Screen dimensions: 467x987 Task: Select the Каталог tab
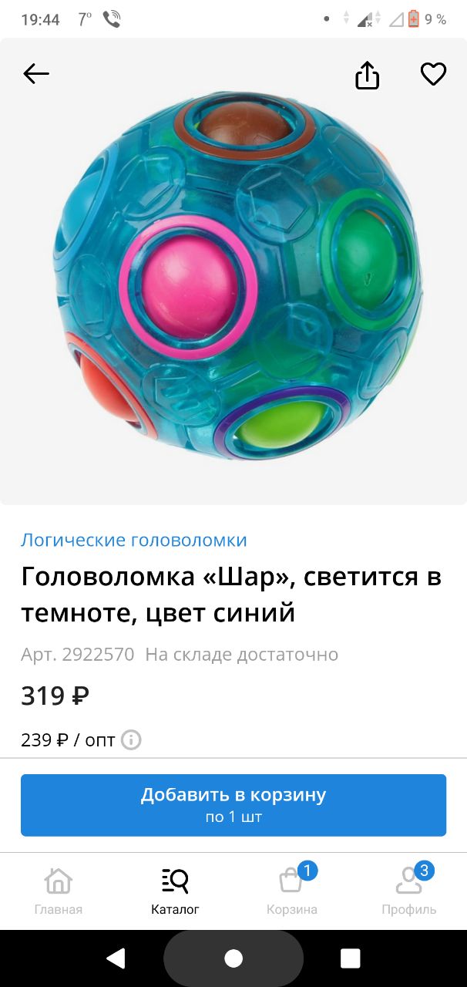(175, 892)
